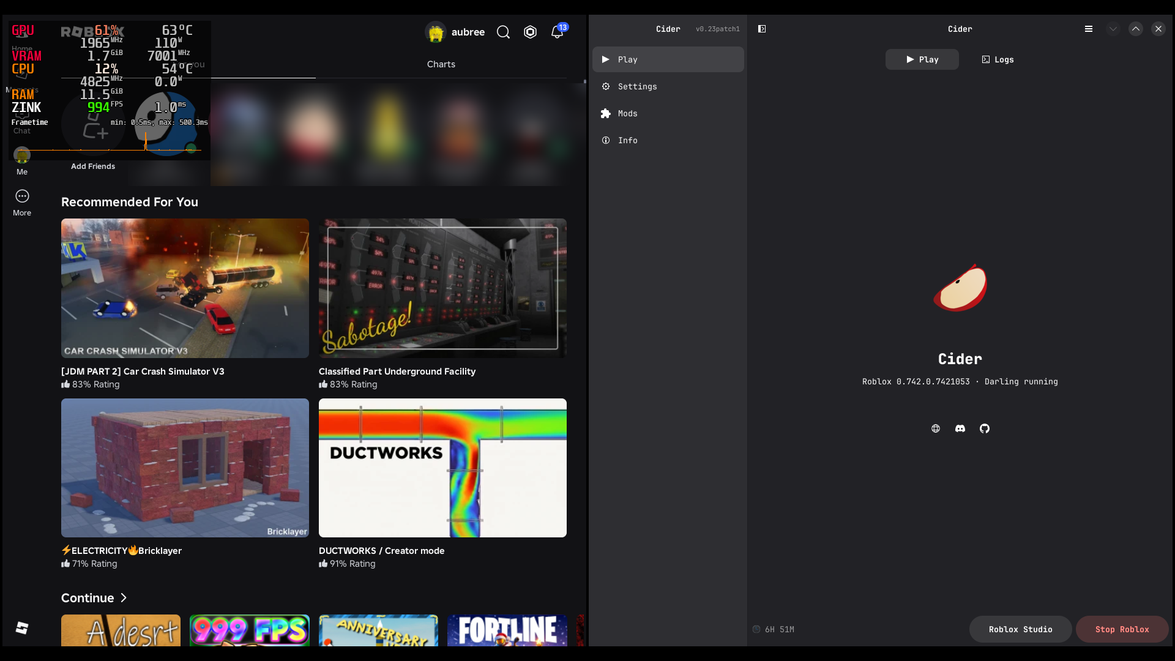Switch to the Charts tab in Roblox
The height and width of the screenshot is (661, 1175).
coord(441,64)
